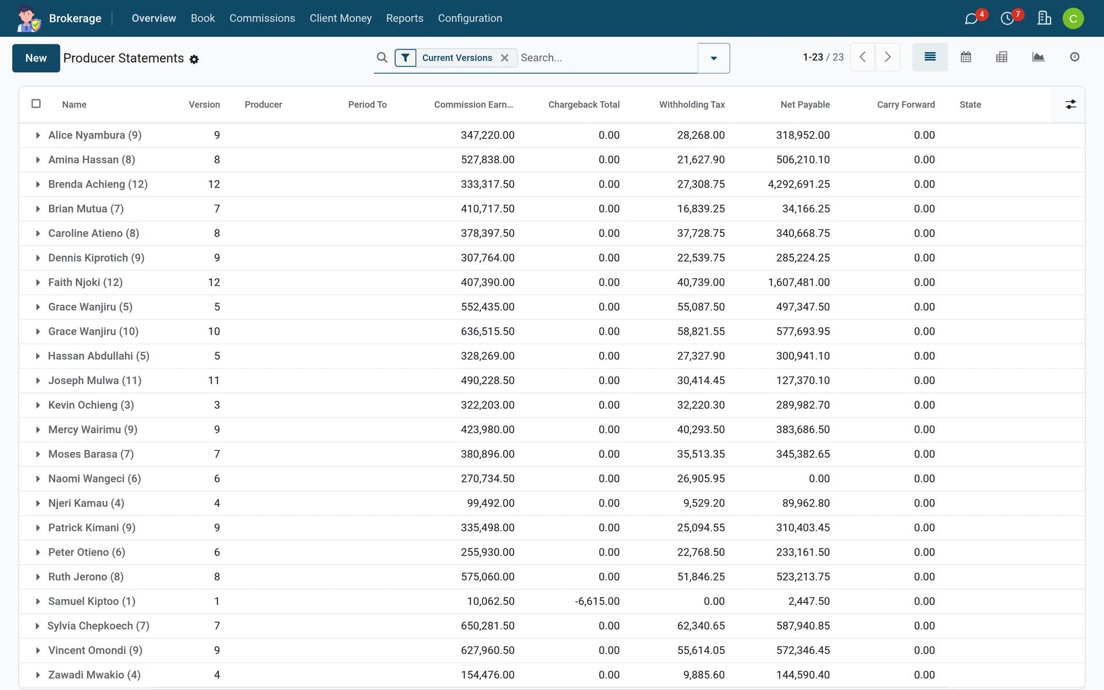Click the search magnifier icon
The width and height of the screenshot is (1104, 690).
(382, 57)
